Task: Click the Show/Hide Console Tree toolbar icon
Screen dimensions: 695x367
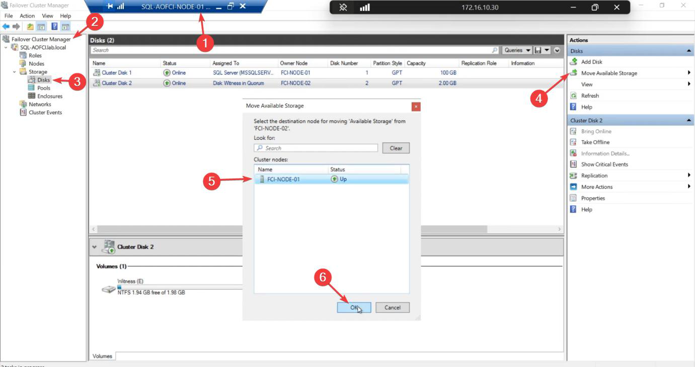Action: pos(41,26)
